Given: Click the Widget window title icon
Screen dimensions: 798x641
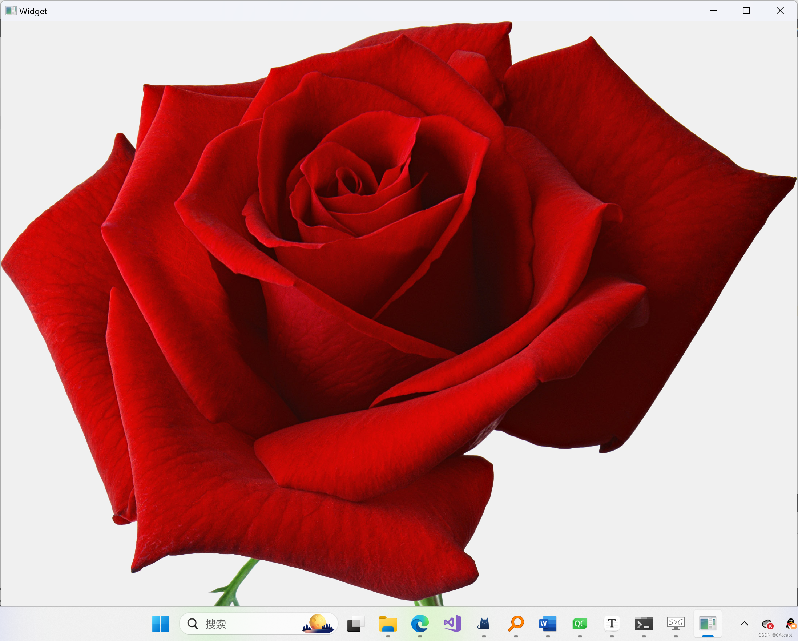Looking at the screenshot, I should [x=11, y=11].
